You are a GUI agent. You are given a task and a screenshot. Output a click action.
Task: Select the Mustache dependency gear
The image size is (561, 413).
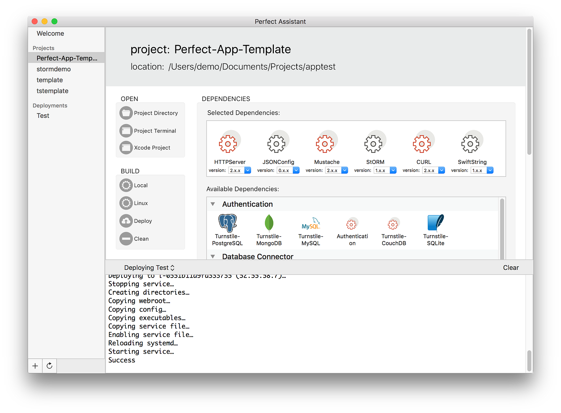point(325,144)
